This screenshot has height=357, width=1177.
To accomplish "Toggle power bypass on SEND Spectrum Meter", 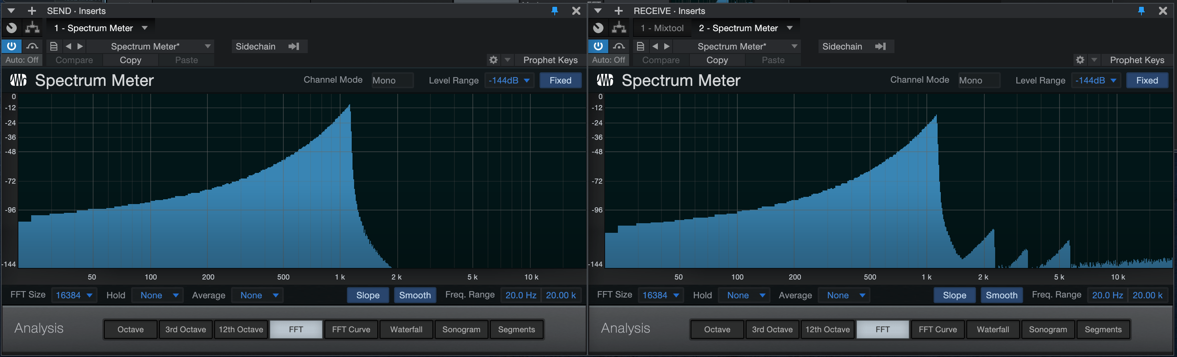I will click(12, 46).
